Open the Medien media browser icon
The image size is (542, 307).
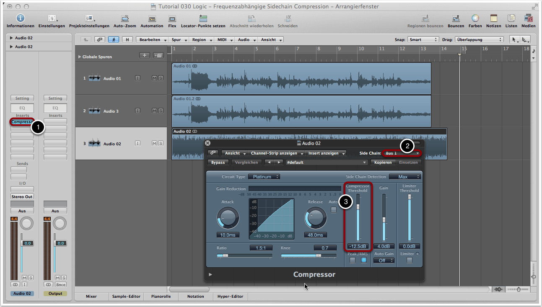(528, 18)
